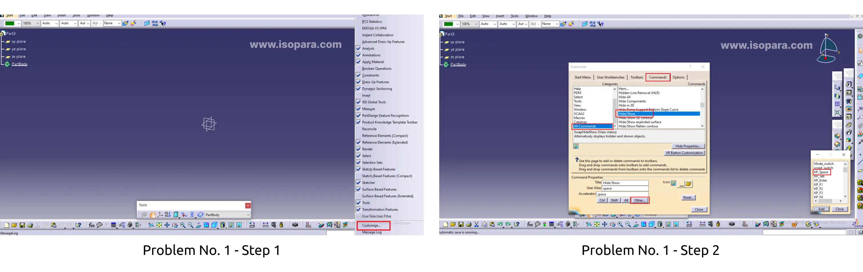Select All Commands in Categories list
This screenshot has height=272, width=863.
point(593,126)
